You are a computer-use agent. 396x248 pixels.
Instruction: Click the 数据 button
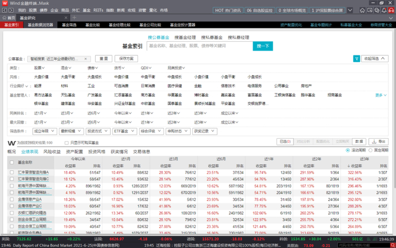point(359,142)
